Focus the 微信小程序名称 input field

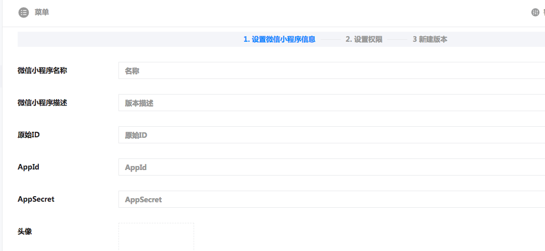coord(332,70)
